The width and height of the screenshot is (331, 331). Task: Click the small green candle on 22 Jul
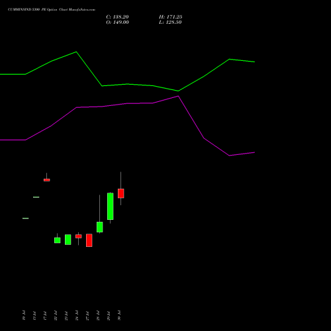58,240
